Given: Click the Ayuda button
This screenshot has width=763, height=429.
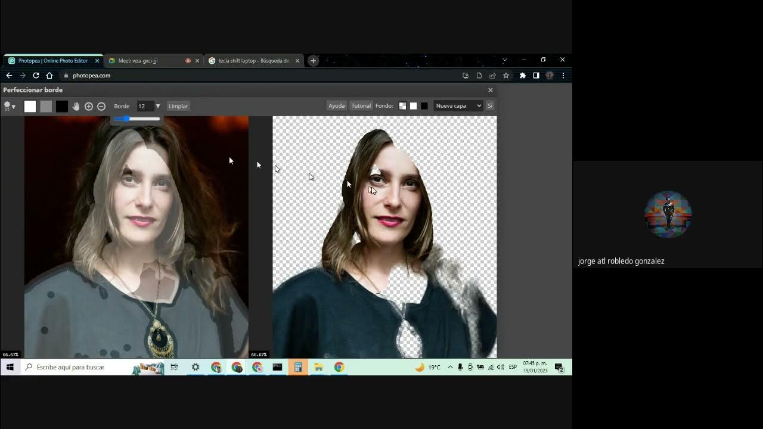Looking at the screenshot, I should [x=337, y=105].
